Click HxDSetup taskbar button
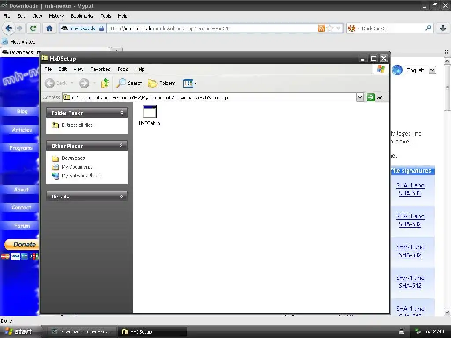This screenshot has height=338, width=451. 152,331
